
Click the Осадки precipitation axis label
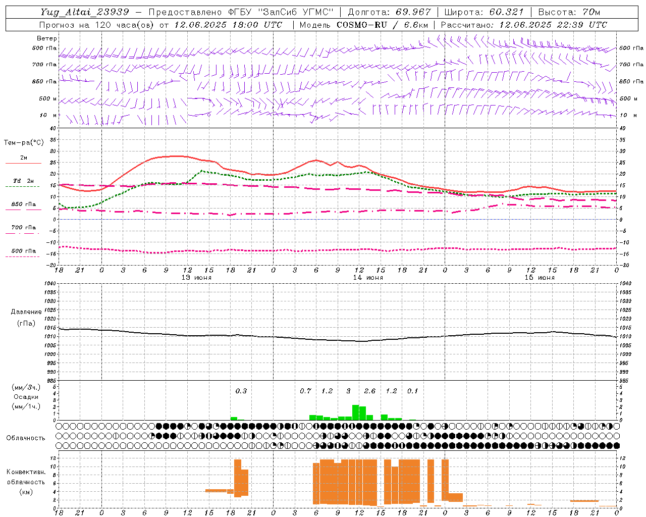click(26, 397)
